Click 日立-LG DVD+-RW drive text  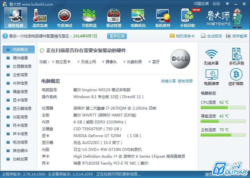click(107, 150)
